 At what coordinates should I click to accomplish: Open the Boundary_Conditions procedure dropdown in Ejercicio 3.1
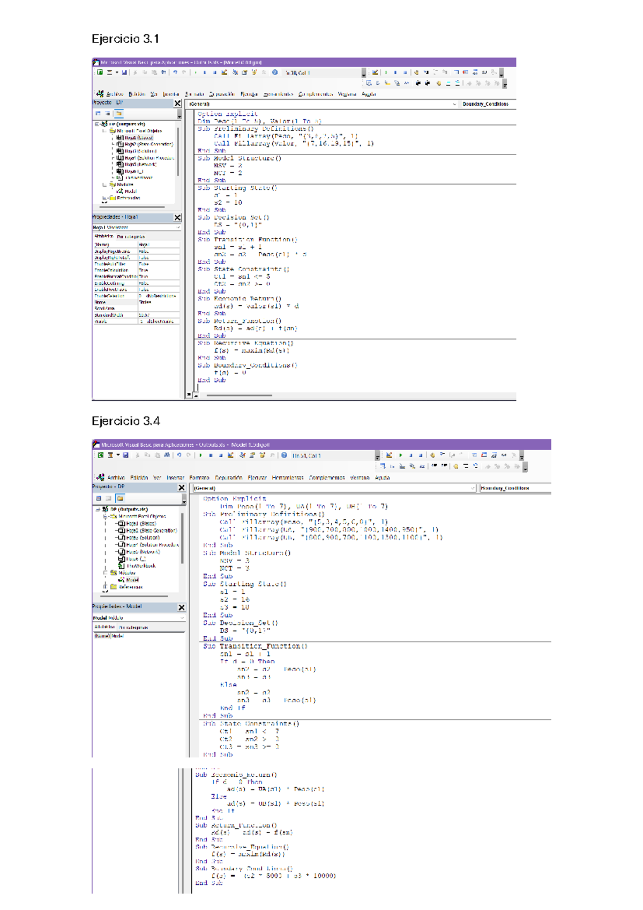point(488,104)
